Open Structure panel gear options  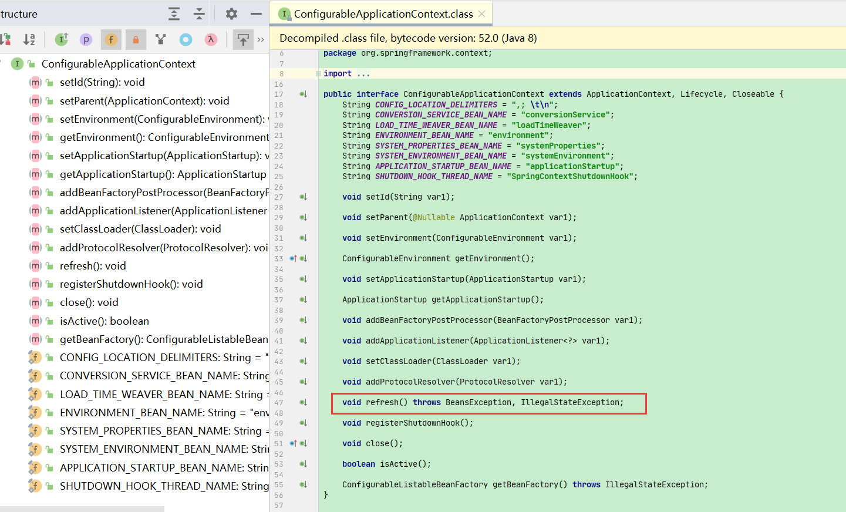[232, 14]
